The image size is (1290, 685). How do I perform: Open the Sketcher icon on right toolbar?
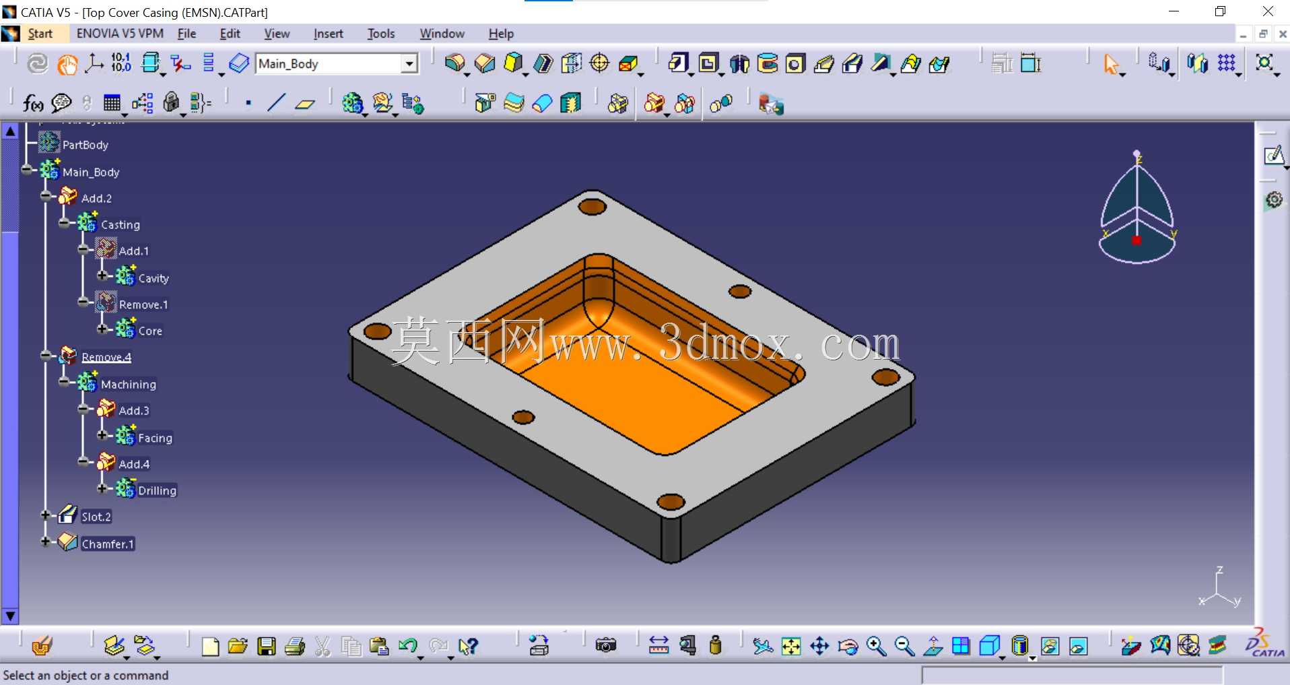[1273, 156]
